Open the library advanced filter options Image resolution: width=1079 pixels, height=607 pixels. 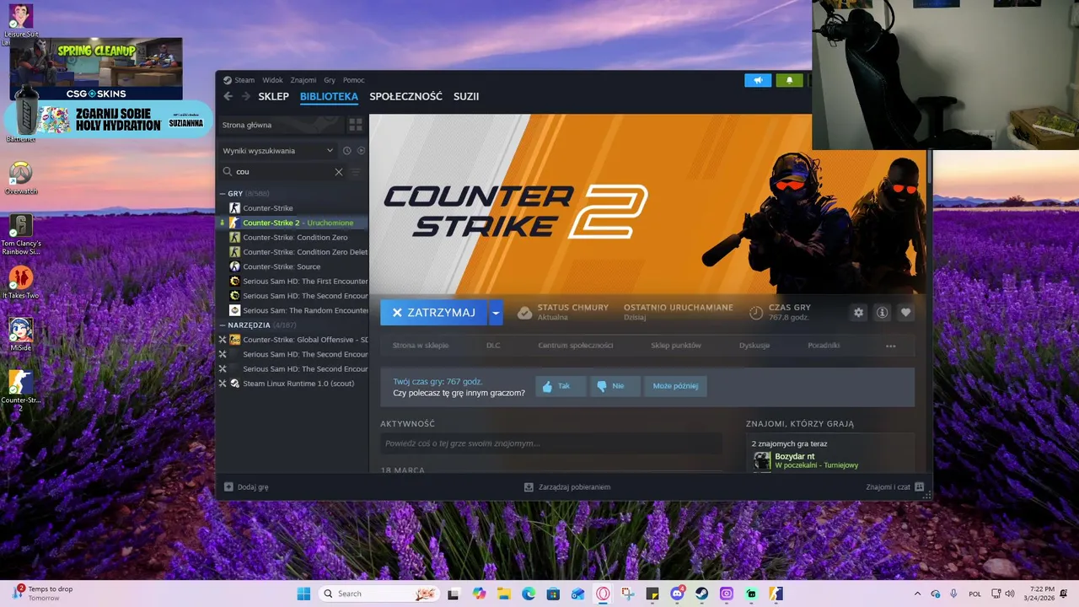click(x=356, y=172)
